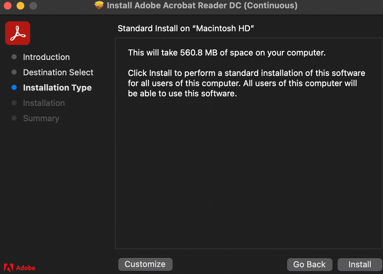Click the bullet beside Destination Select
This screenshot has height=274, width=383.
(14, 72)
